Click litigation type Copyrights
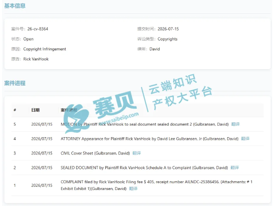The image size is (275, 208). pyautogui.click(x=168, y=39)
